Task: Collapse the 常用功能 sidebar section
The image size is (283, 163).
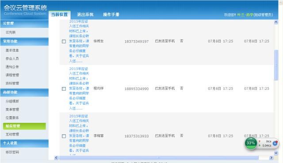Action: [24, 41]
